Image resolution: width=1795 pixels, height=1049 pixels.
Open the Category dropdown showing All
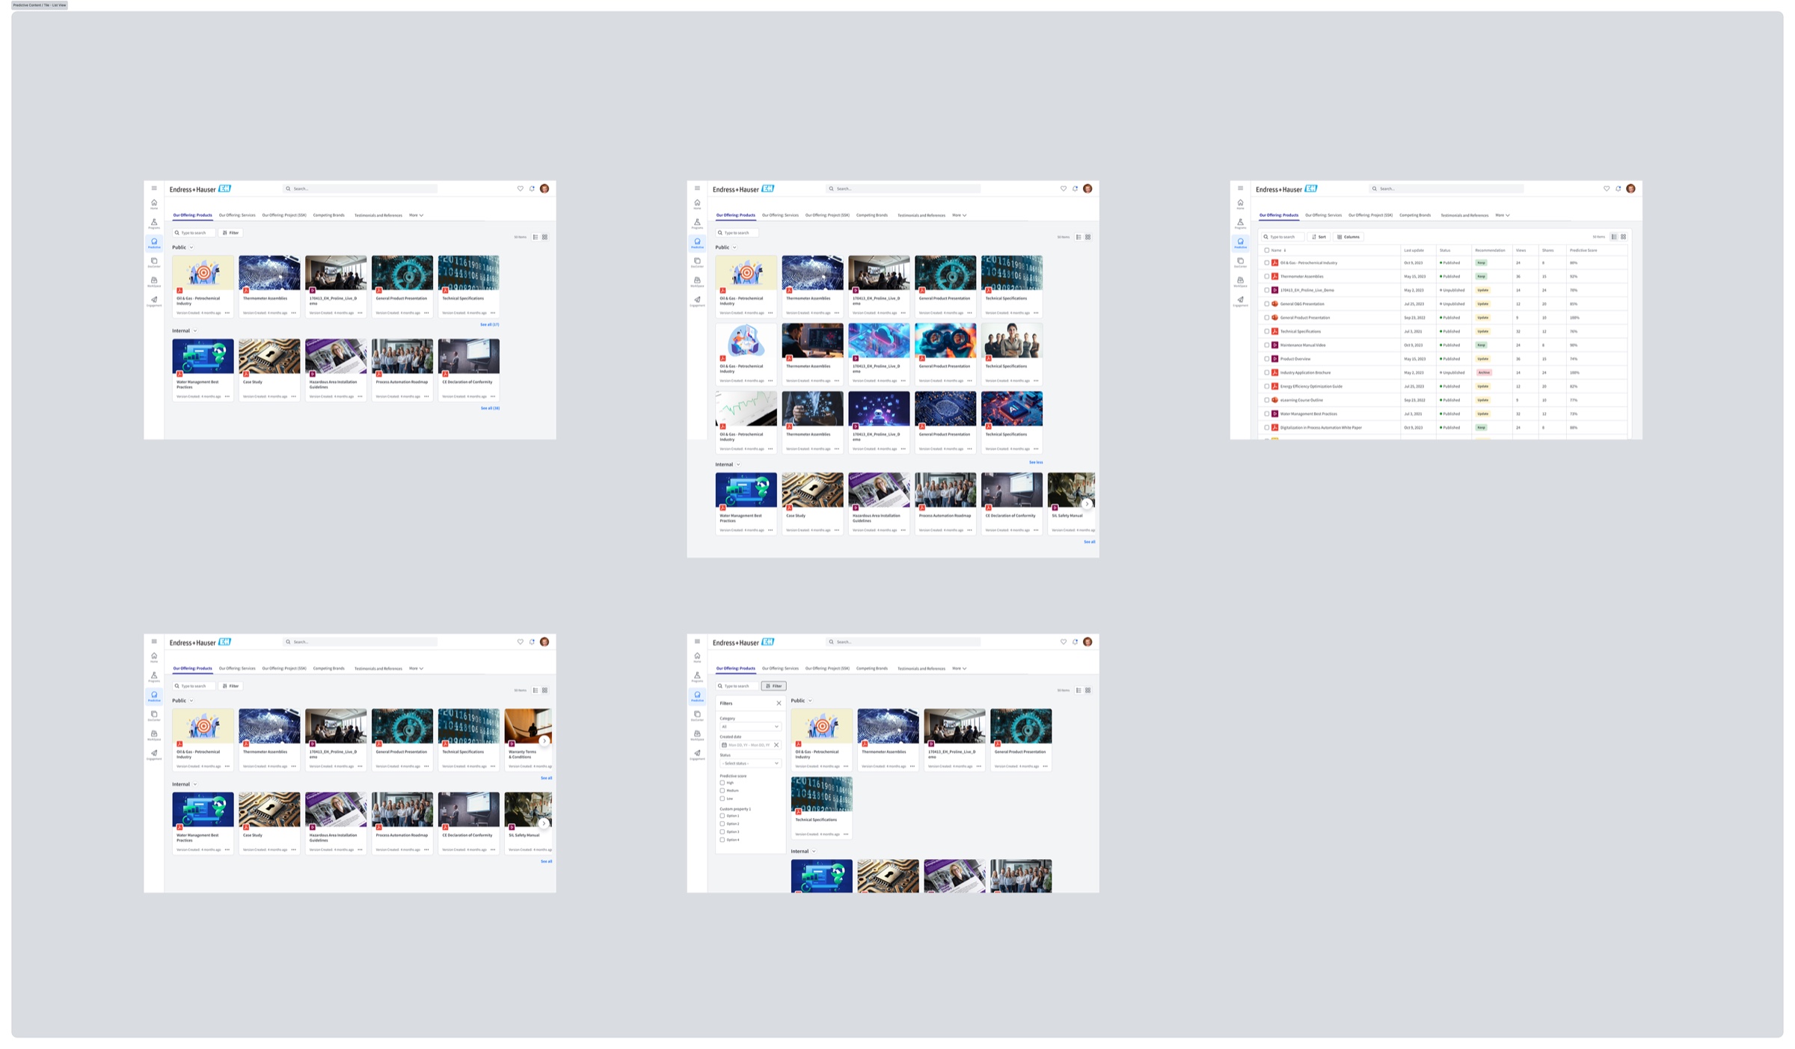750,727
